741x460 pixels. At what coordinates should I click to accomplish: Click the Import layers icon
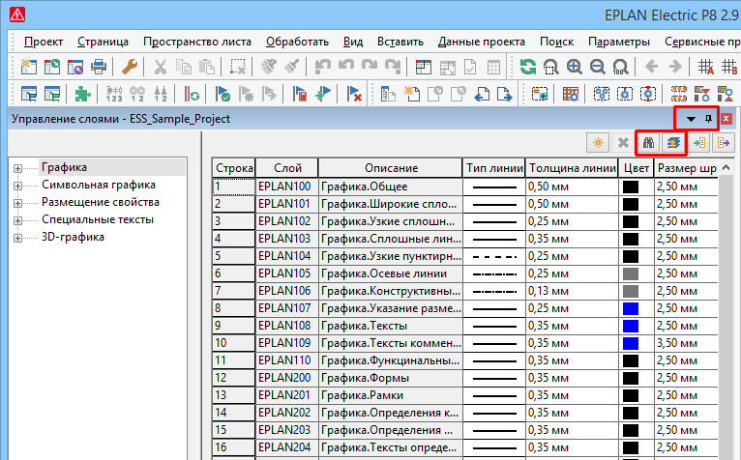click(699, 142)
